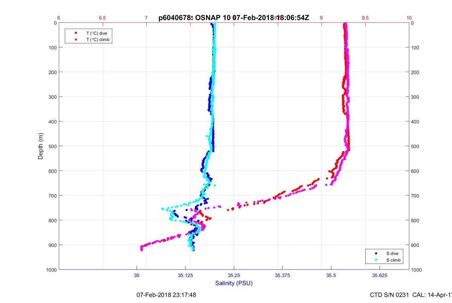Click depth tick '900' on the right axis
This screenshot has height=303, width=452.
[x=415, y=245]
